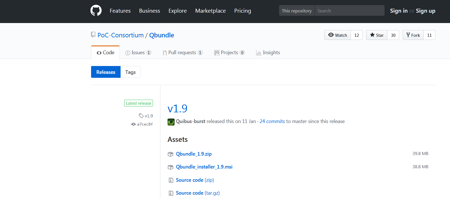The image size is (450, 198).
Task: Select the package icon for Qbundle_1.9.zip
Action: (170, 154)
